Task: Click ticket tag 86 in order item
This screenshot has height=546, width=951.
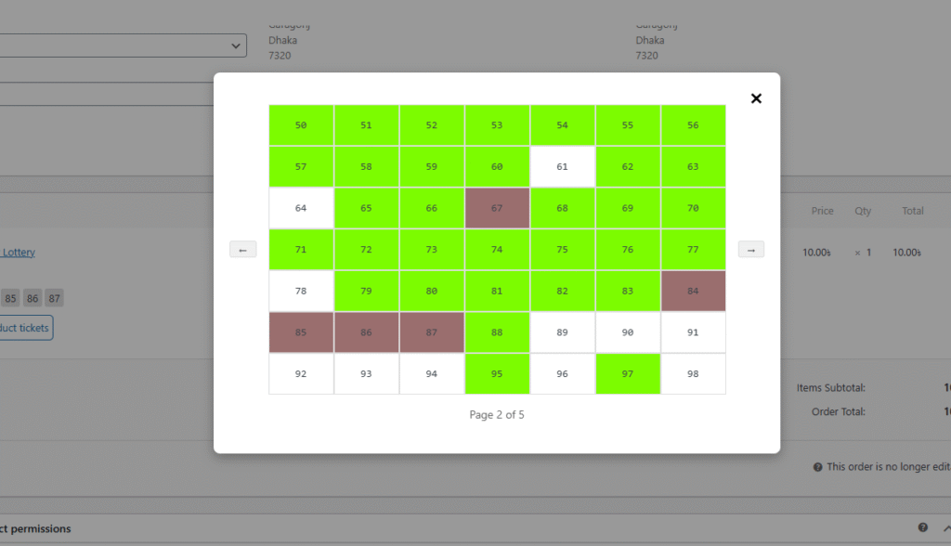Action: tap(33, 298)
